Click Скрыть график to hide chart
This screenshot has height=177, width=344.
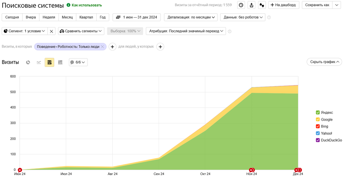point(324,62)
